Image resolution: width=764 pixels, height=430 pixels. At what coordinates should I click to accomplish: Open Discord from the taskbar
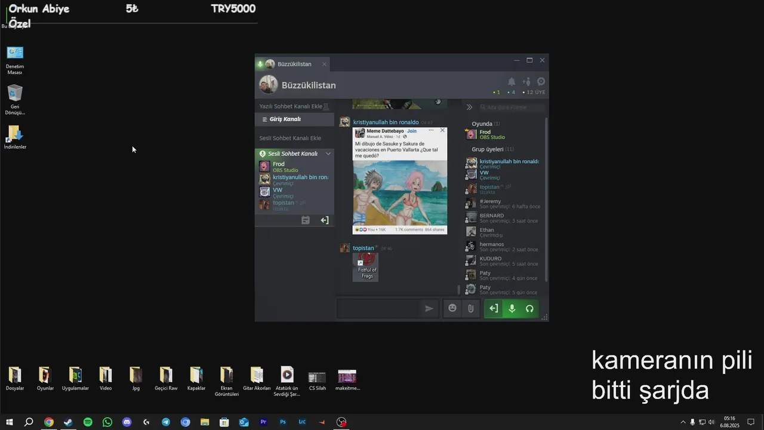point(127,422)
